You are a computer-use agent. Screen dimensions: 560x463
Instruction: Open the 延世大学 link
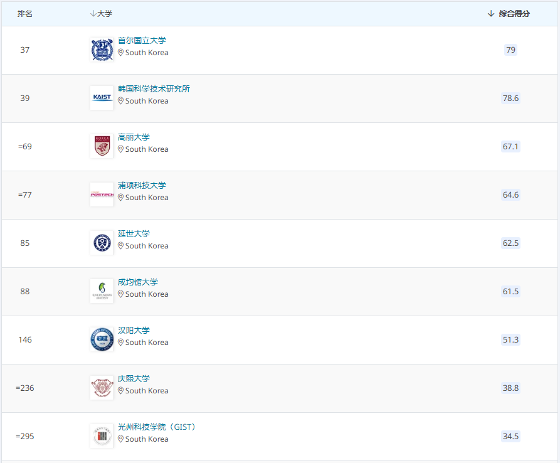(x=134, y=233)
